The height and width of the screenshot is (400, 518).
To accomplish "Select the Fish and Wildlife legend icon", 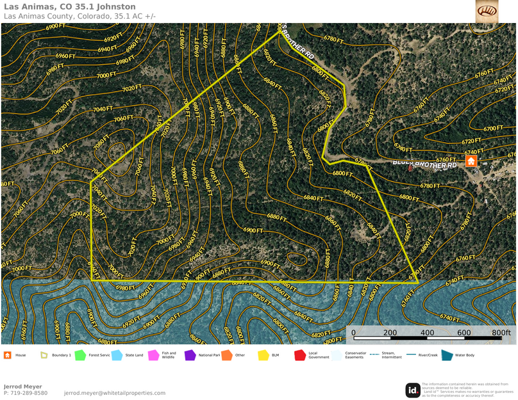I will [x=153, y=355].
